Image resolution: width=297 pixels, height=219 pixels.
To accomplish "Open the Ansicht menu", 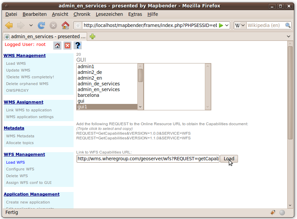I will pyautogui.click(x=60, y=14).
